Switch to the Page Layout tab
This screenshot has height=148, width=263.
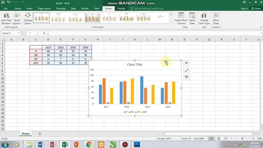coord(44,8)
